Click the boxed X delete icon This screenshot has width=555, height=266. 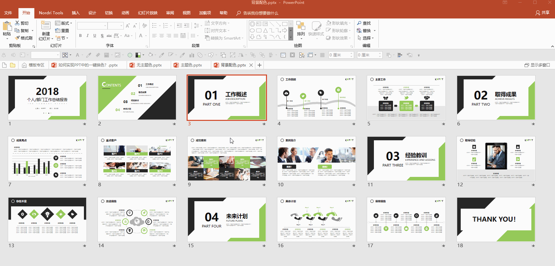(292, 55)
